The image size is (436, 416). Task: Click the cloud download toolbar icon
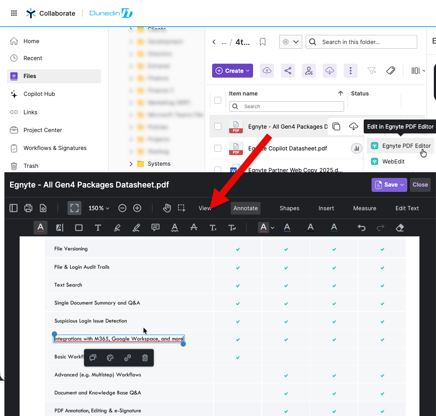pos(329,71)
